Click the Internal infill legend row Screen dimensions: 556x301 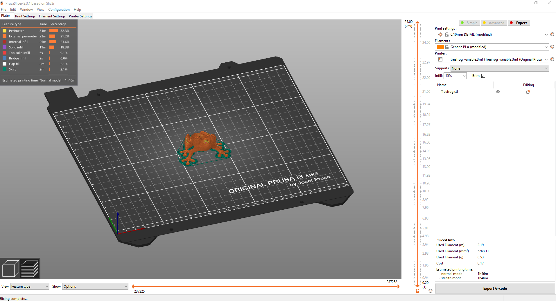[39, 42]
